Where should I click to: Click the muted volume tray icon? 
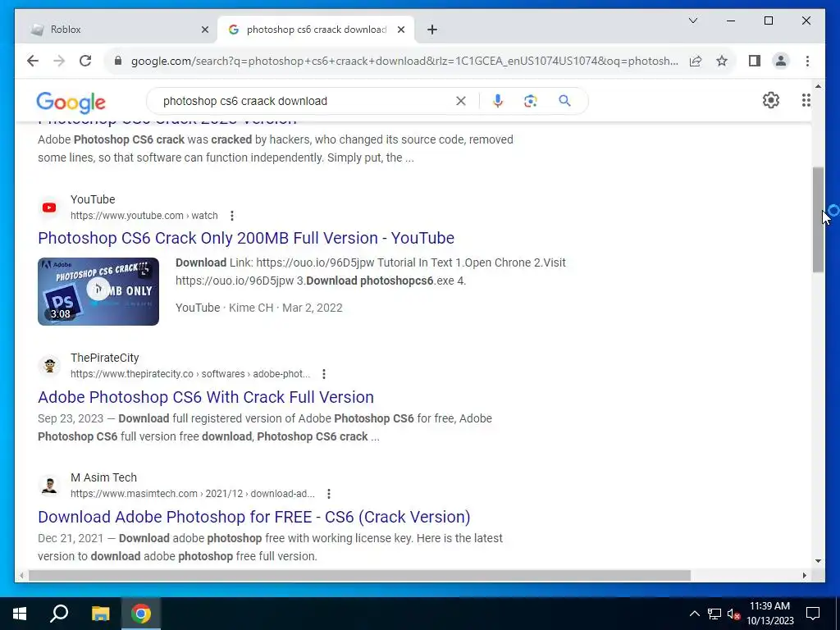click(x=733, y=614)
